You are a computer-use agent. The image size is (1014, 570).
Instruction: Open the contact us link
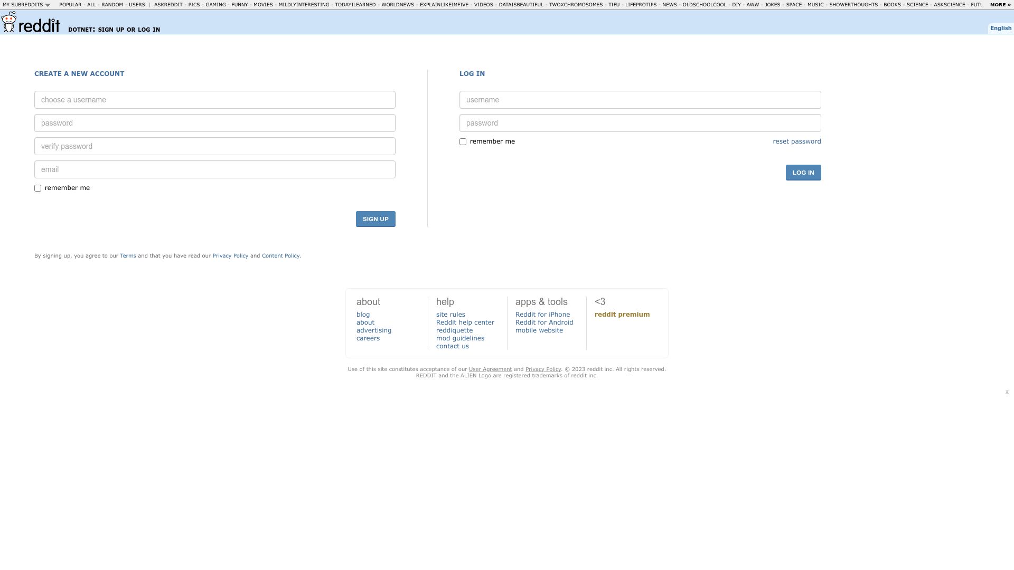453,346
